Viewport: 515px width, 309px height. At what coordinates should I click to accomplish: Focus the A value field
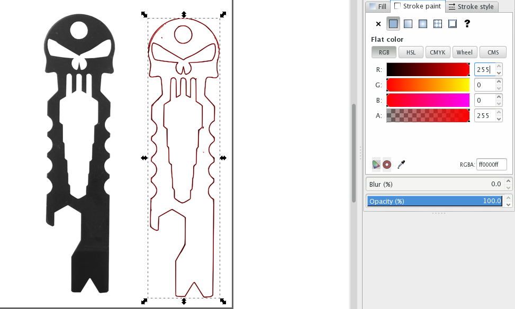click(x=485, y=115)
